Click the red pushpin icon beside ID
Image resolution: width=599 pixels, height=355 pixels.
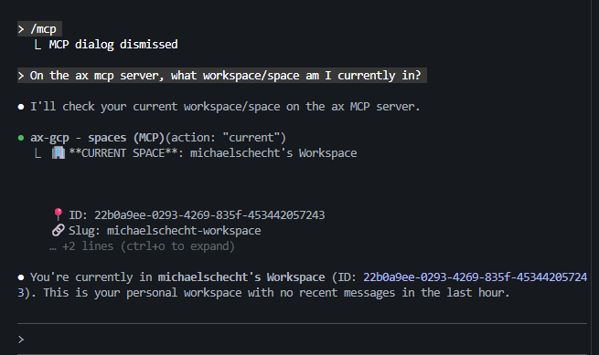[58, 214]
